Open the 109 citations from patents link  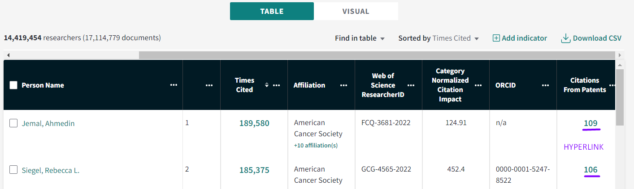[591, 123]
